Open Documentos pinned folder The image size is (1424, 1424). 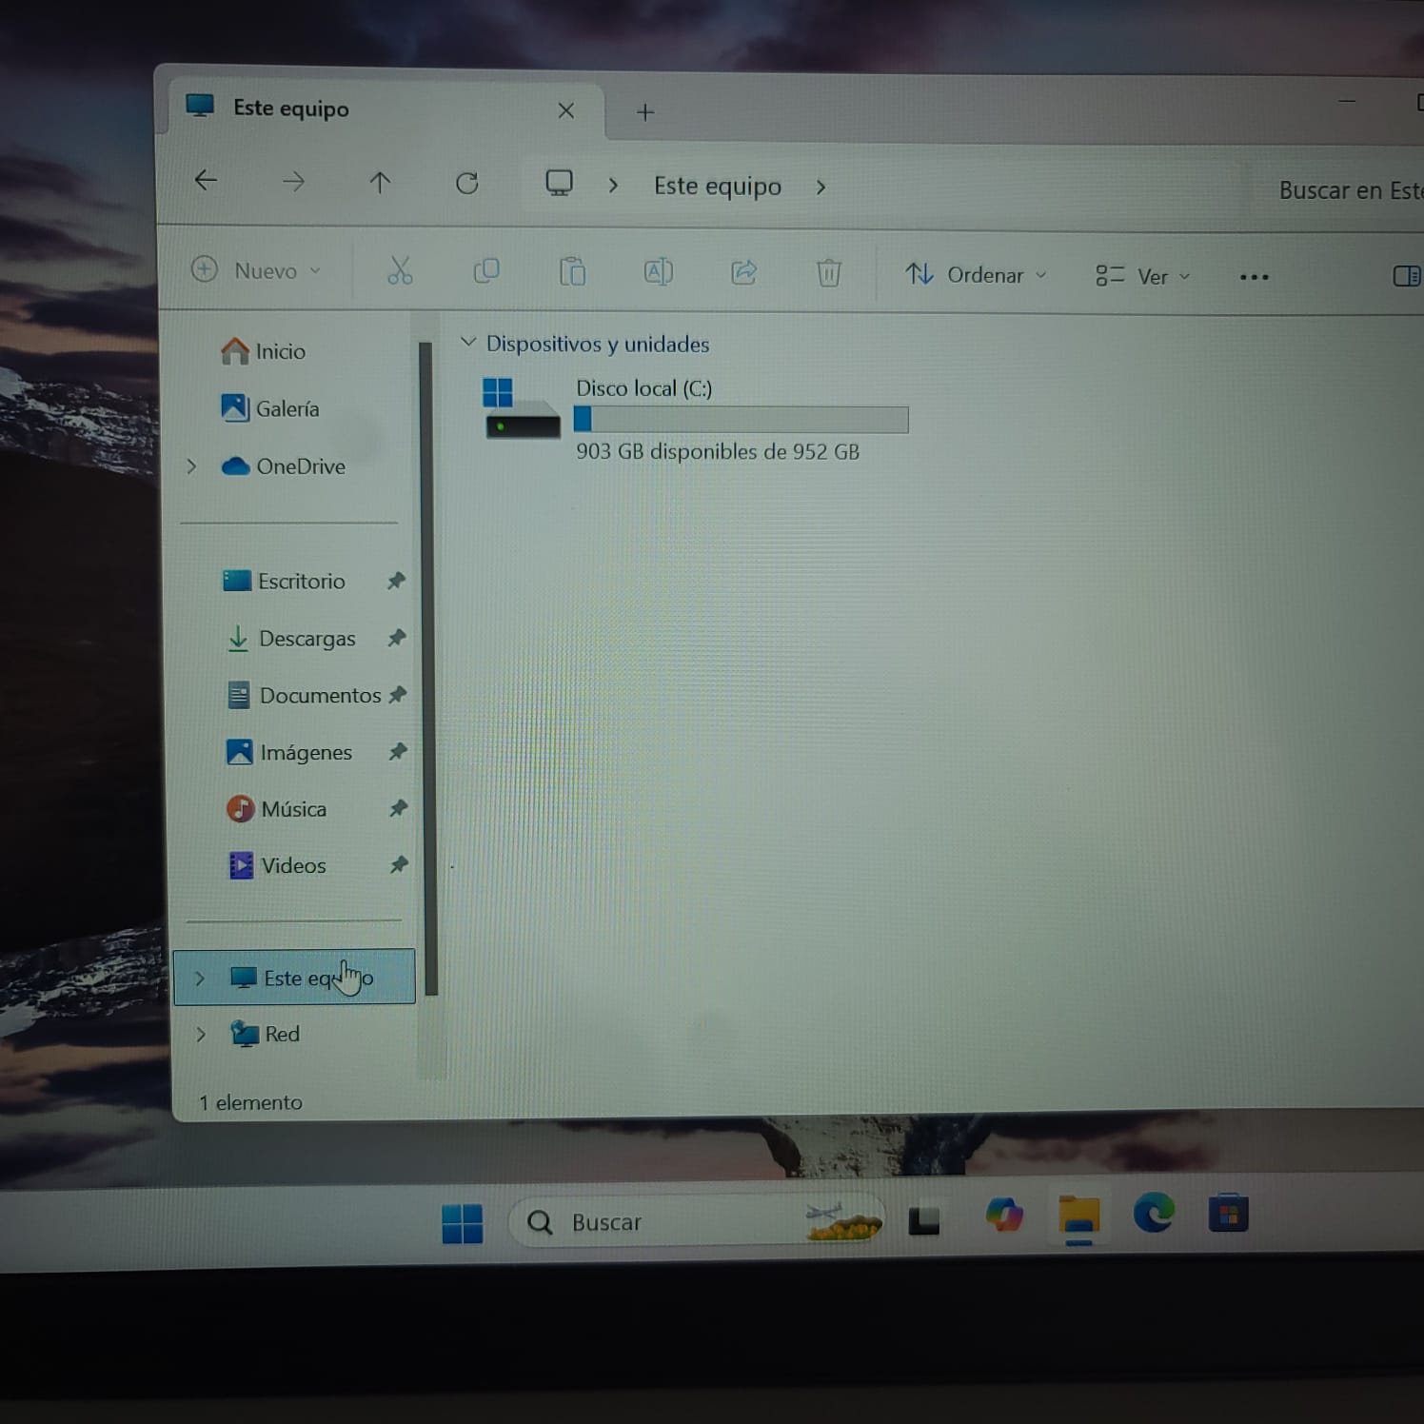click(305, 696)
